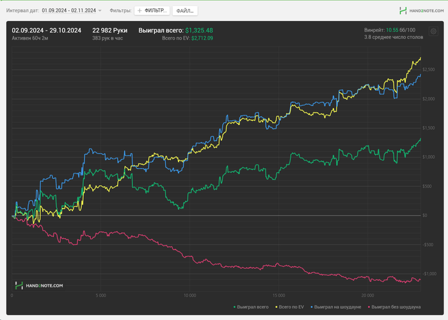Toggle Выиграл без шоудауна legend series
This screenshot has width=448, height=320.
tap(394, 307)
